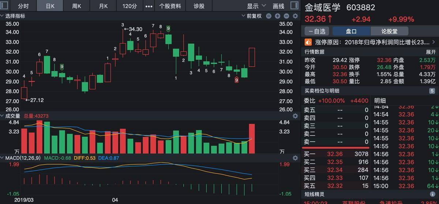Click the 明细 trade details header
Screen dimensions: 439x204
(380, 101)
